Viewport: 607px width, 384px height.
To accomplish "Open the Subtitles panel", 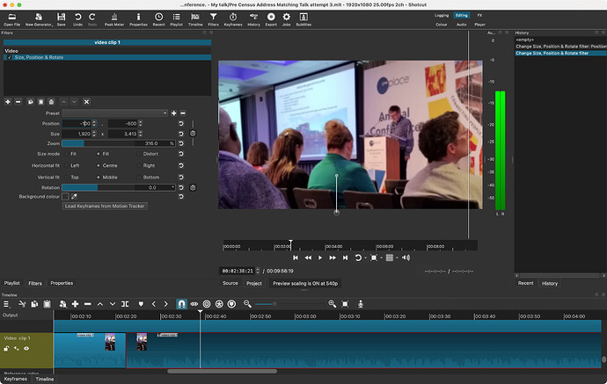I will point(303,19).
